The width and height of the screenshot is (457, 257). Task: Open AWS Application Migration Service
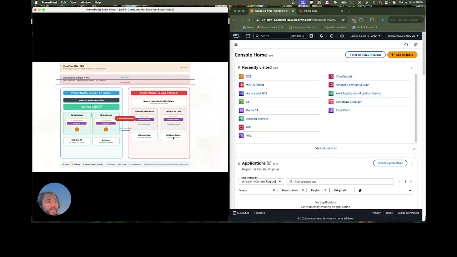tap(358, 94)
